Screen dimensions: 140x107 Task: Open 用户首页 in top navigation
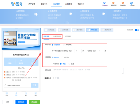(x=32, y=4)
